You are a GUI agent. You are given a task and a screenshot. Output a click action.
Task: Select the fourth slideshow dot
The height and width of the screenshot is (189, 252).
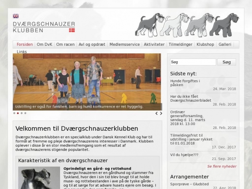25,113
